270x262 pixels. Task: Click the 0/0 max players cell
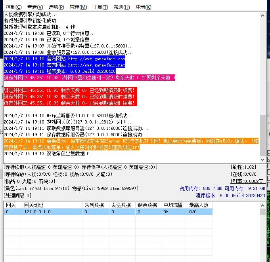pyautogui.click(x=200, y=212)
